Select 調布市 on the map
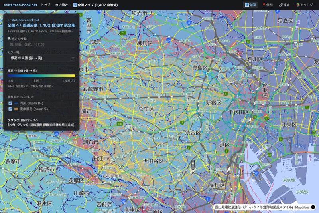The width and height of the screenshot is (319, 213). (91, 142)
